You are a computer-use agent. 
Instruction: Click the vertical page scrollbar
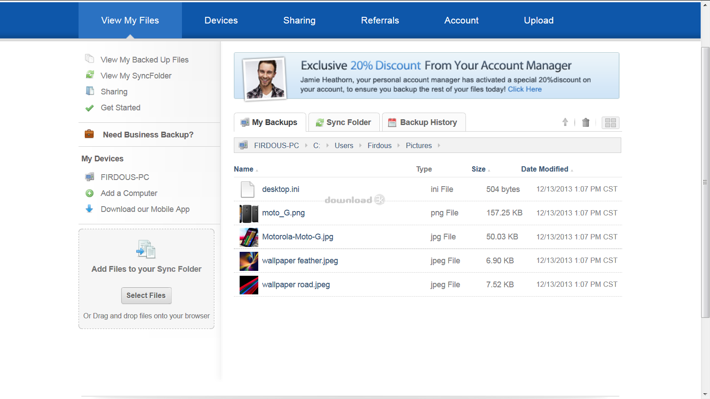(705, 182)
